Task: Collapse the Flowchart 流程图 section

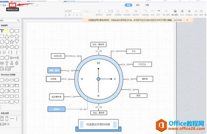Action: (8, 75)
